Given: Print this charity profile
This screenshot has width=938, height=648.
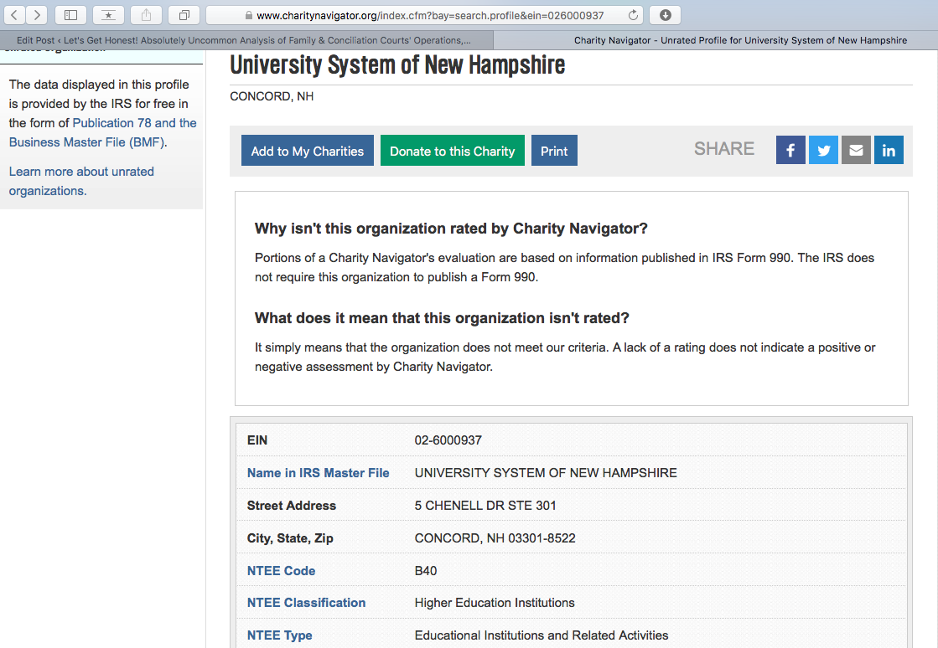Looking at the screenshot, I should coord(554,151).
